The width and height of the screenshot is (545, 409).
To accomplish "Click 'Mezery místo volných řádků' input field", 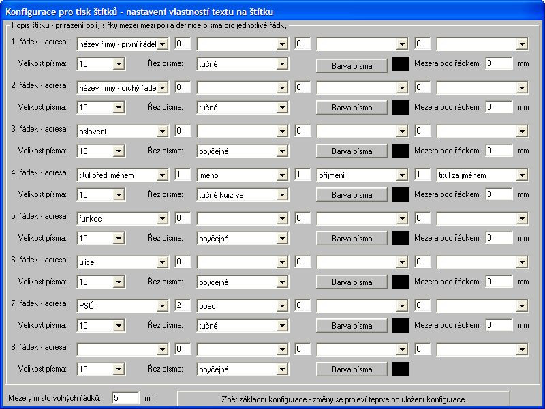I will click(x=126, y=398).
